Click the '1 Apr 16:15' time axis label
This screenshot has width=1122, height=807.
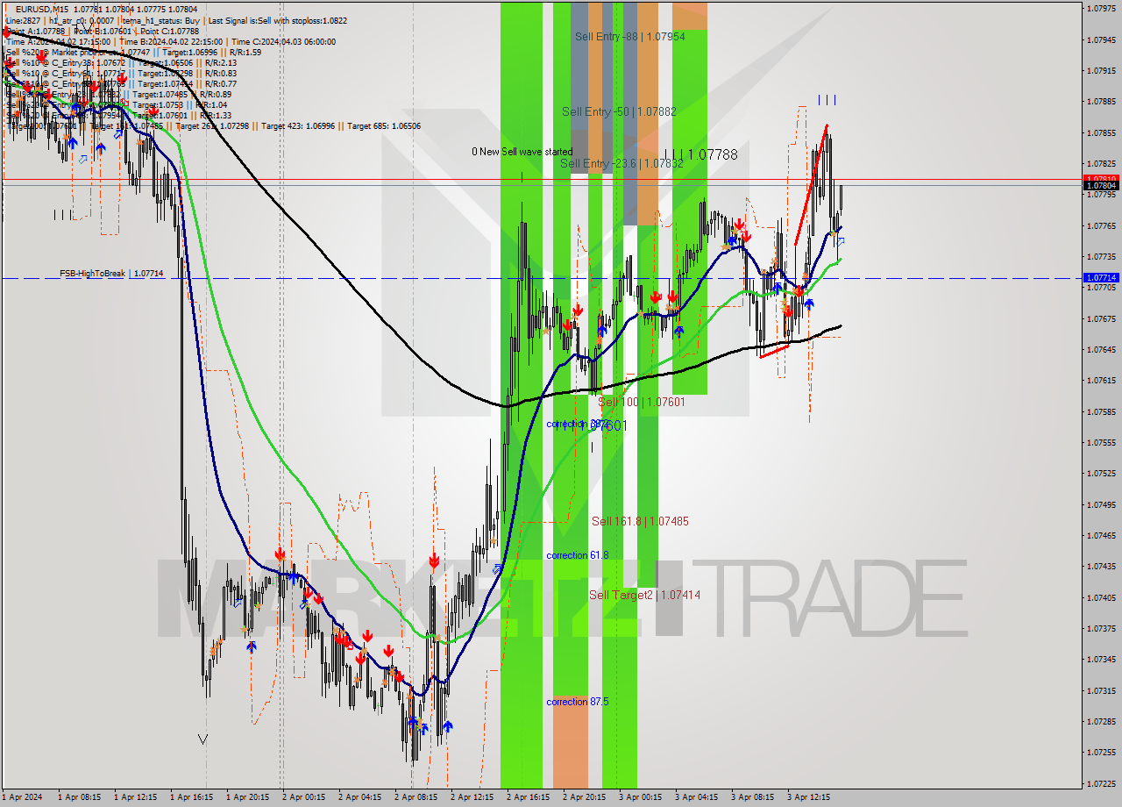[x=192, y=797]
